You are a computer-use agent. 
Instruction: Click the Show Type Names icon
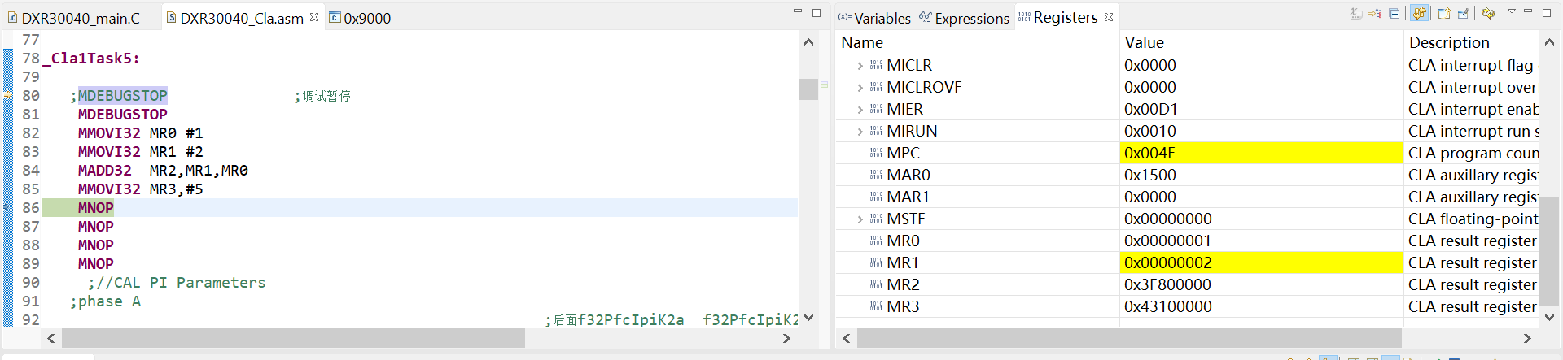click(x=1356, y=13)
